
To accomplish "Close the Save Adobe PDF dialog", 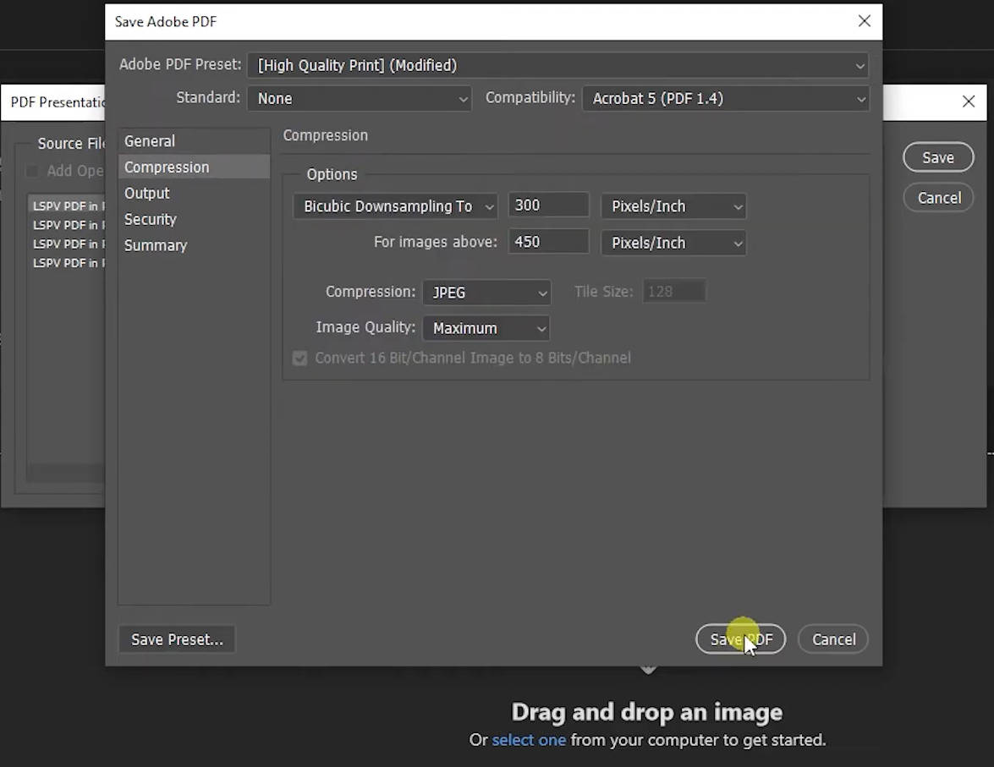I will 864,21.
